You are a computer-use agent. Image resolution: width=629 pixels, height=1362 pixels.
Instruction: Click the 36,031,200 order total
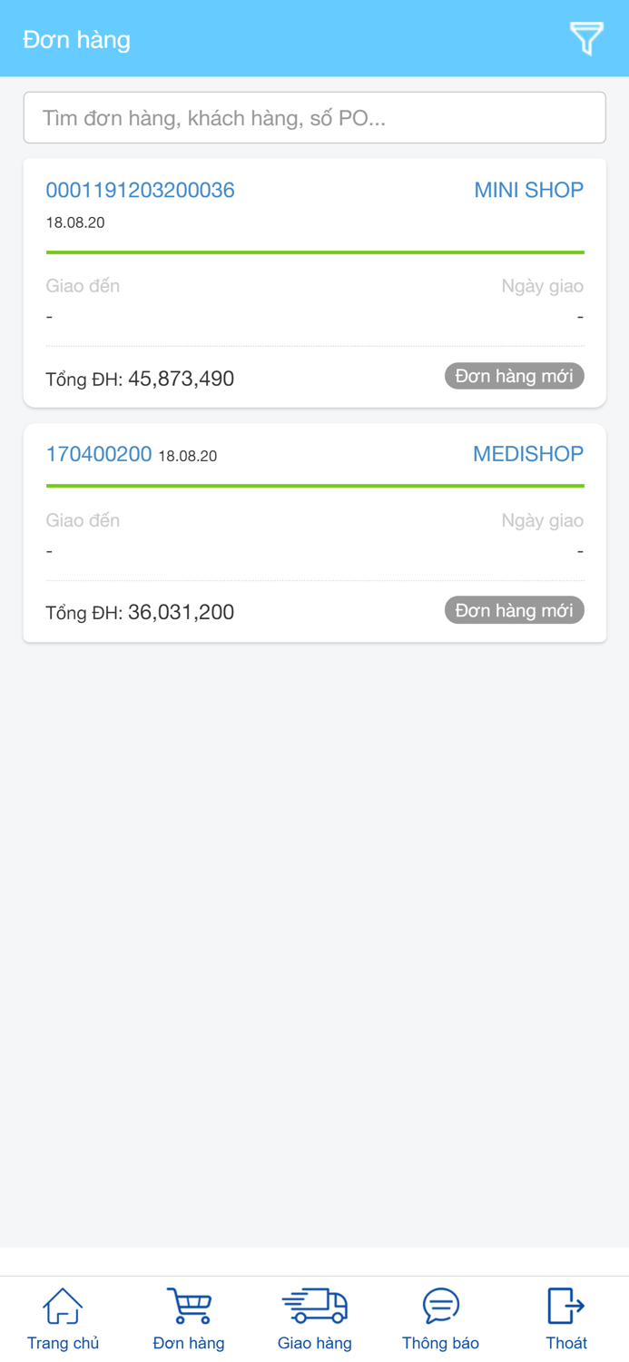tap(181, 612)
